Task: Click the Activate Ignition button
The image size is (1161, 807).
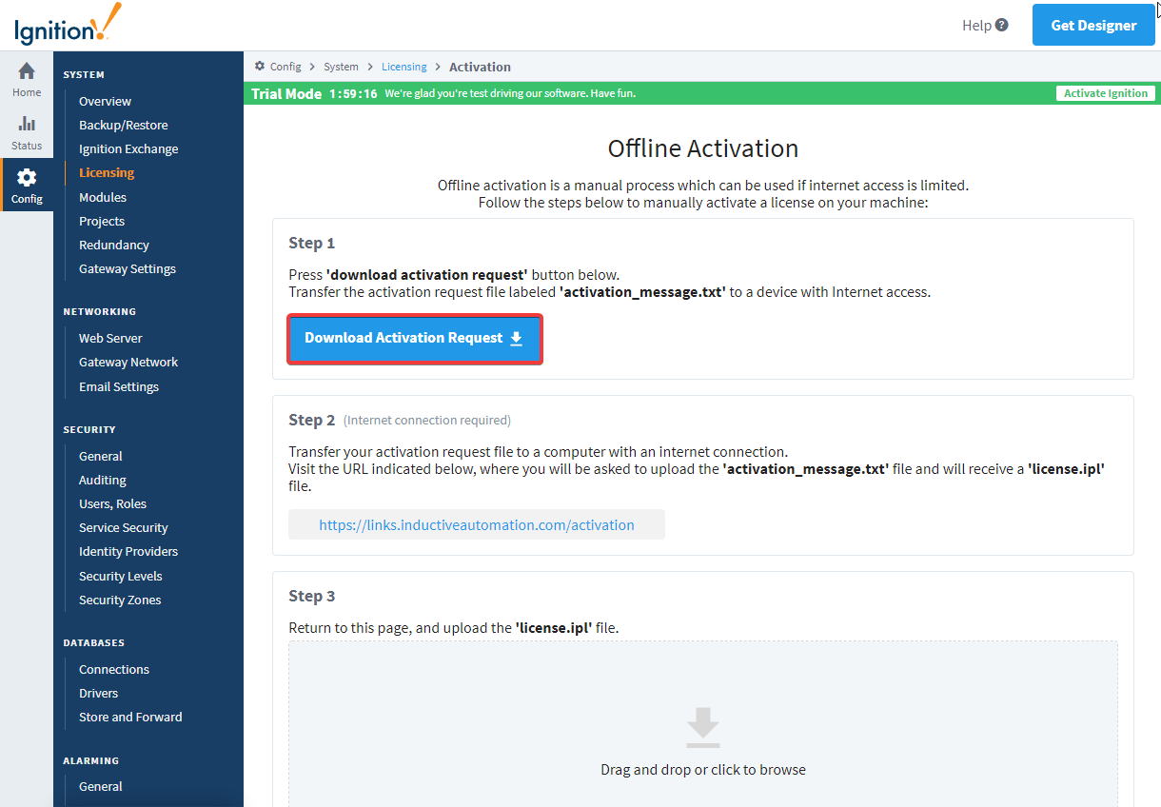Action: click(1105, 93)
